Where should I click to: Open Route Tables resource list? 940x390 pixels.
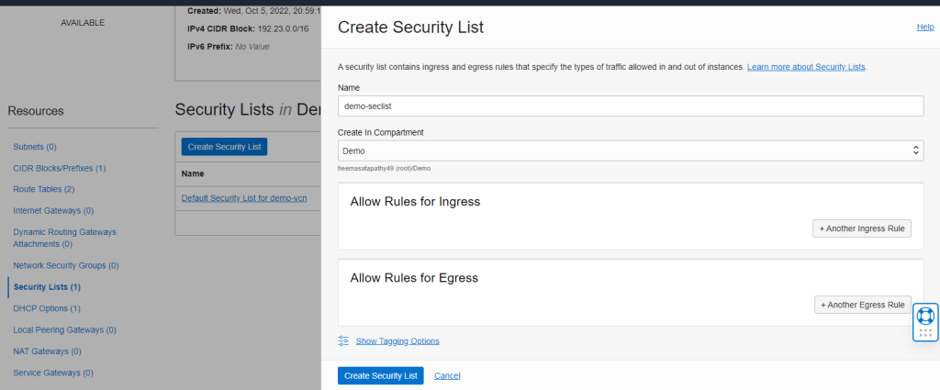pyautogui.click(x=43, y=189)
